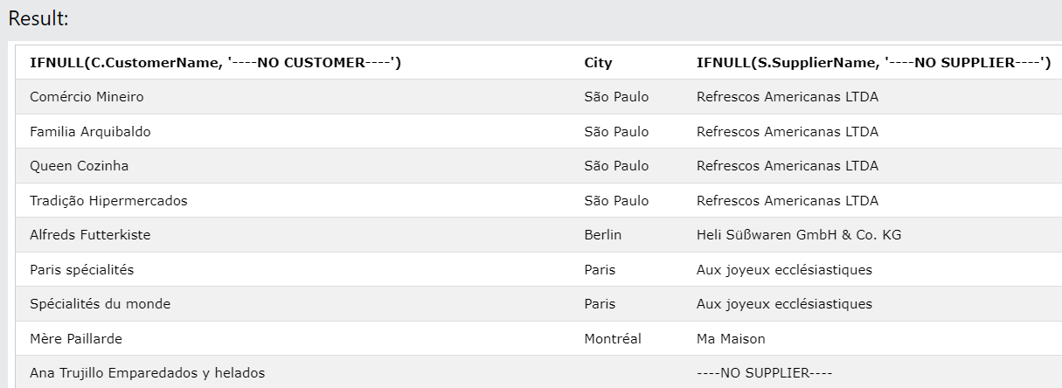Select the Montréal city cell

(x=613, y=339)
